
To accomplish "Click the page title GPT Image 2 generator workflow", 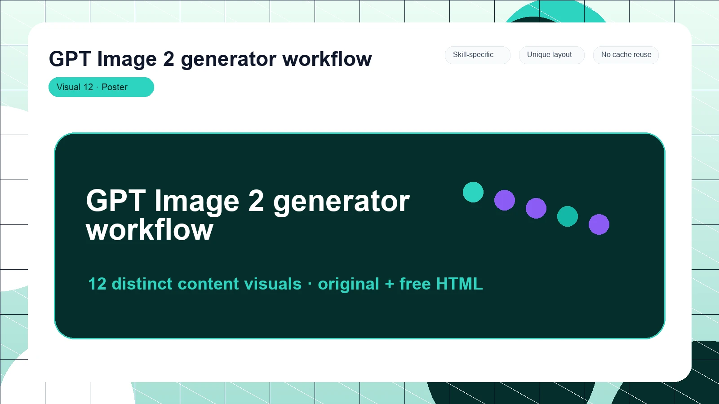I will point(210,59).
